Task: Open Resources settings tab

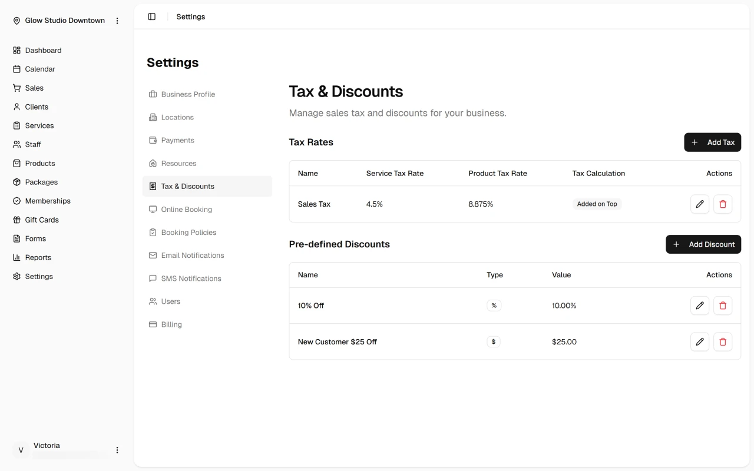Action: (207, 163)
